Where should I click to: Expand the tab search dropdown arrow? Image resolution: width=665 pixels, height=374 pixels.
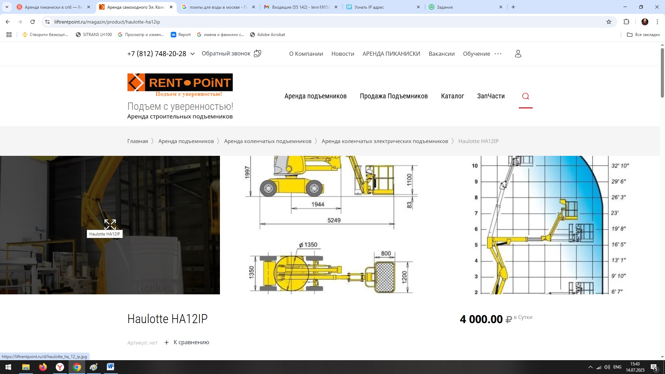pos(7,7)
